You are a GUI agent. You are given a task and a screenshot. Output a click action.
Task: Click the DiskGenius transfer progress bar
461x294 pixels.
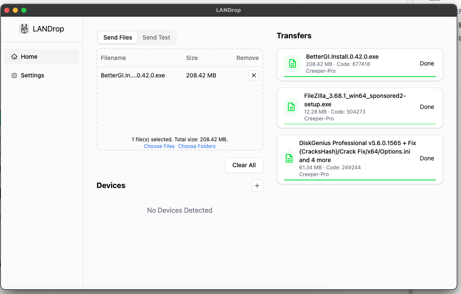[x=360, y=180]
